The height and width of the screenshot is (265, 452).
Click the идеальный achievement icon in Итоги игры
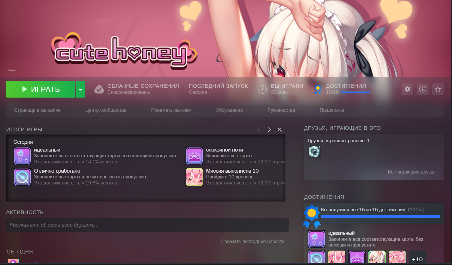(x=22, y=156)
